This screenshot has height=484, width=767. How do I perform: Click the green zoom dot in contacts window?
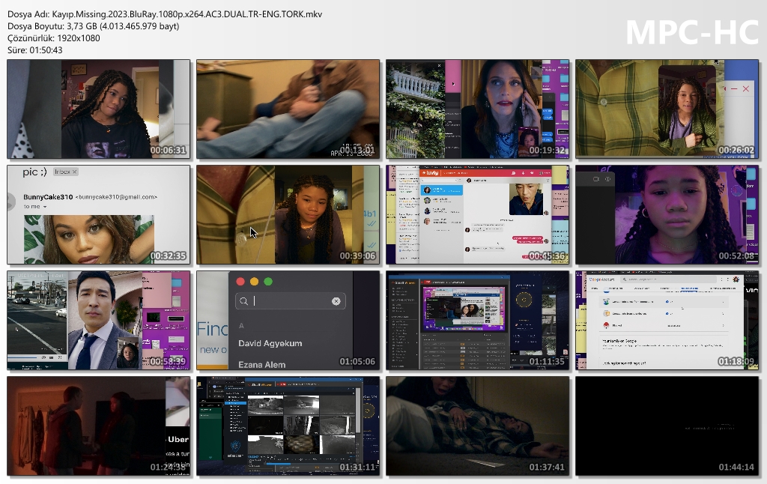point(268,282)
